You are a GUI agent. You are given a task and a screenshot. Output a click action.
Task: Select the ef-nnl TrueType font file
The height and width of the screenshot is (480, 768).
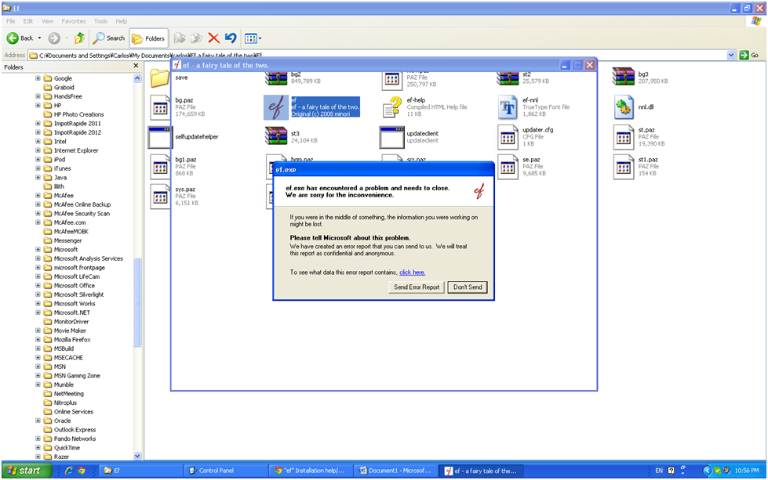tap(509, 106)
